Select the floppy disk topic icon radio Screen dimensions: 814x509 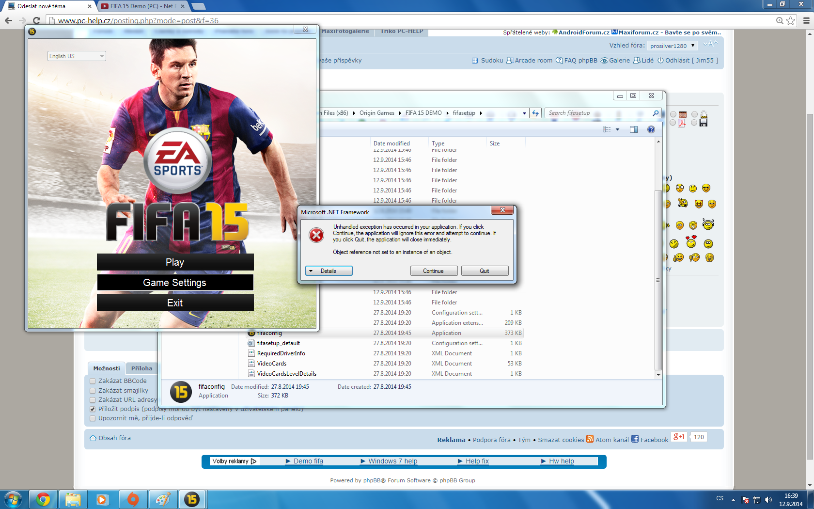click(x=694, y=123)
